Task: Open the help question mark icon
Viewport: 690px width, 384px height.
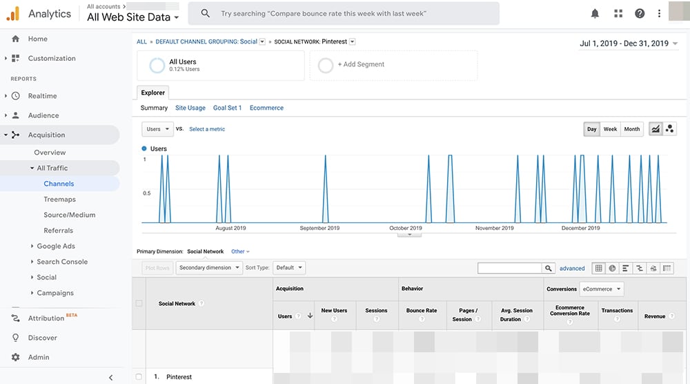Action: tap(640, 14)
